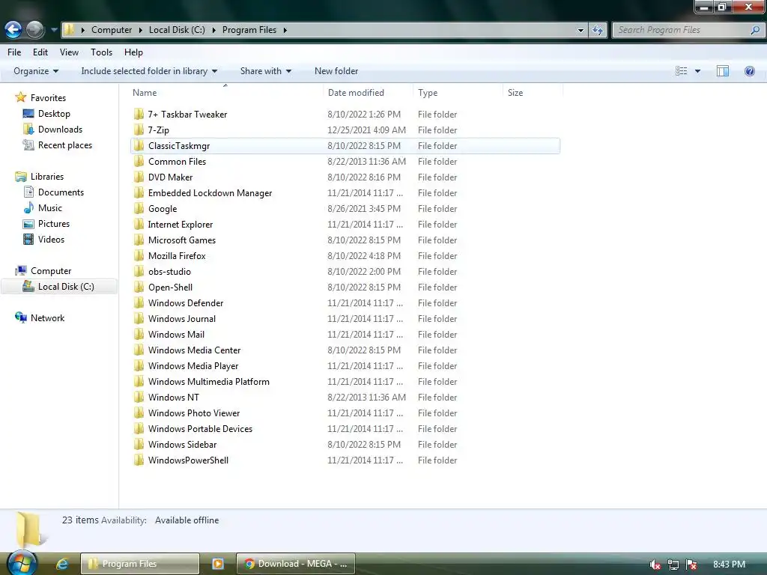
Task: Click the Change your view icon
Action: click(682, 71)
